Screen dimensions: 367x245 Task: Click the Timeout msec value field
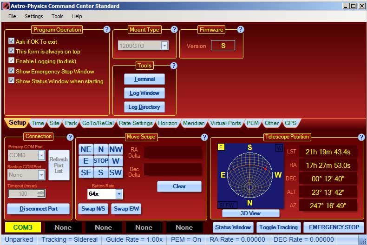[23, 194]
